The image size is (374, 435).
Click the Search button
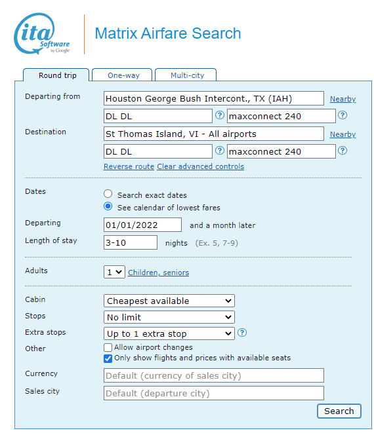(x=339, y=411)
